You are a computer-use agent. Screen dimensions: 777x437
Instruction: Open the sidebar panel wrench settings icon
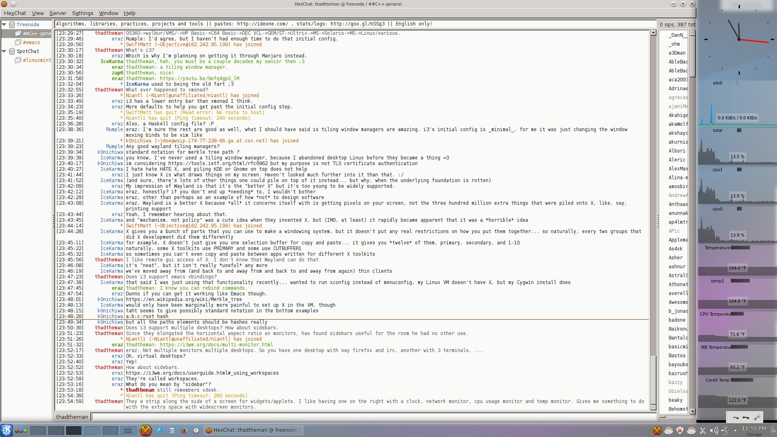[x=757, y=417]
